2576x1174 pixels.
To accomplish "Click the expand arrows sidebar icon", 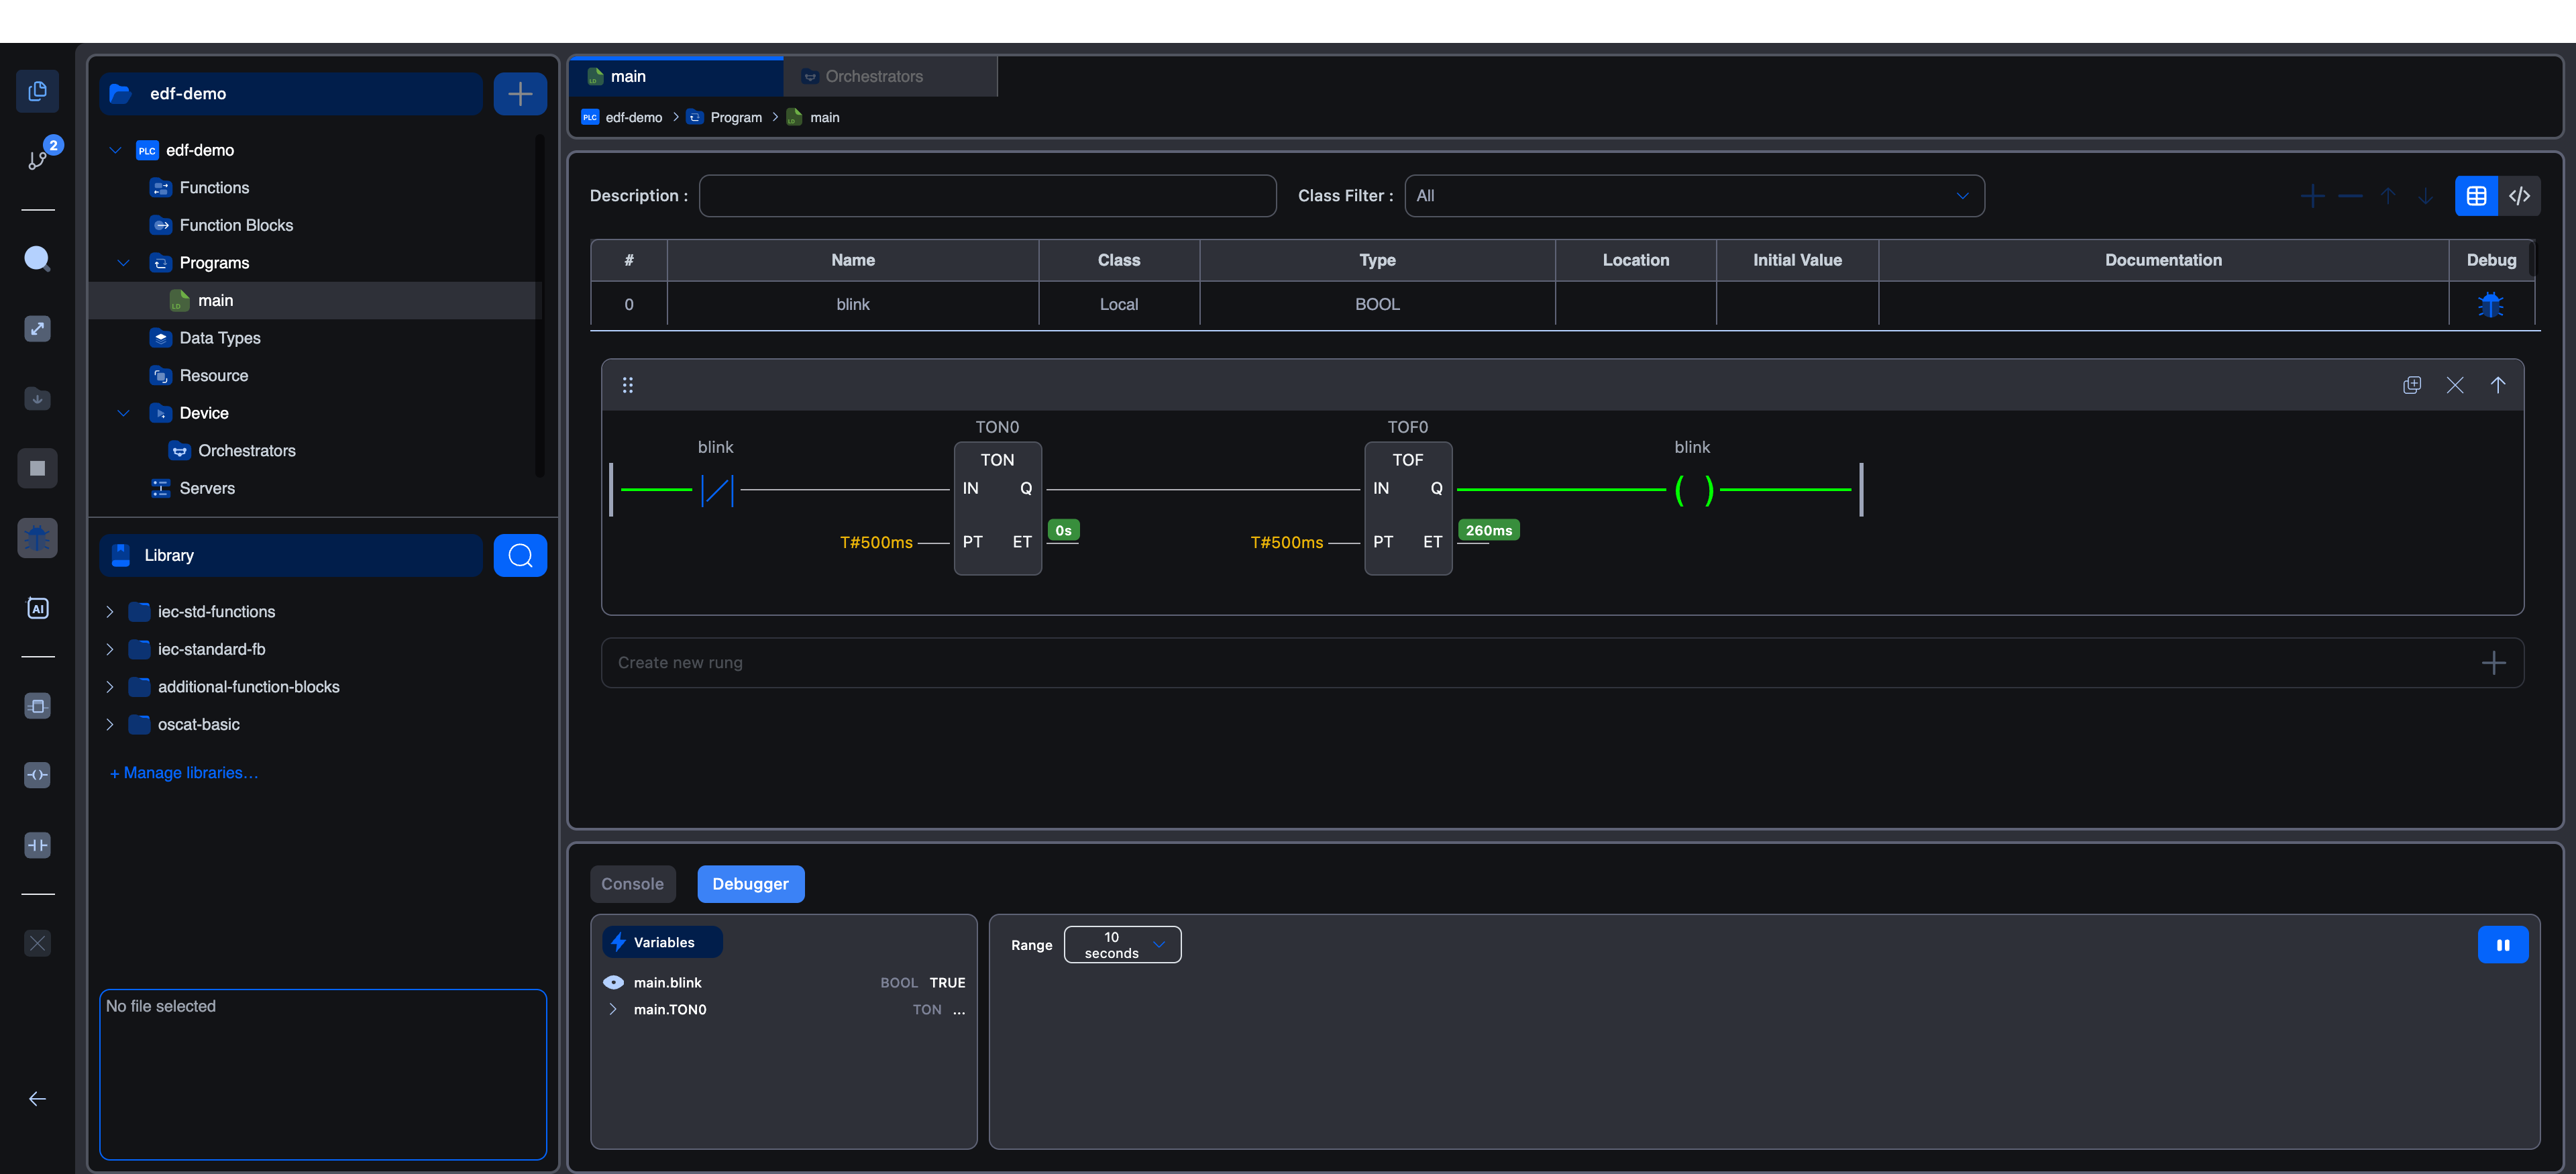I will (37, 329).
